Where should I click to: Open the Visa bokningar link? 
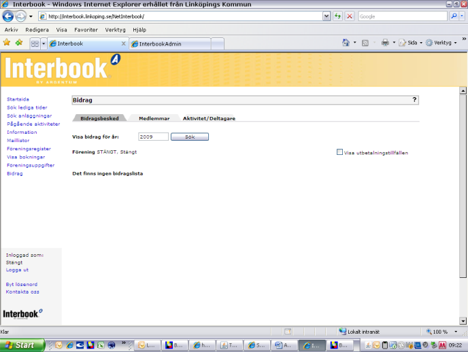26,157
